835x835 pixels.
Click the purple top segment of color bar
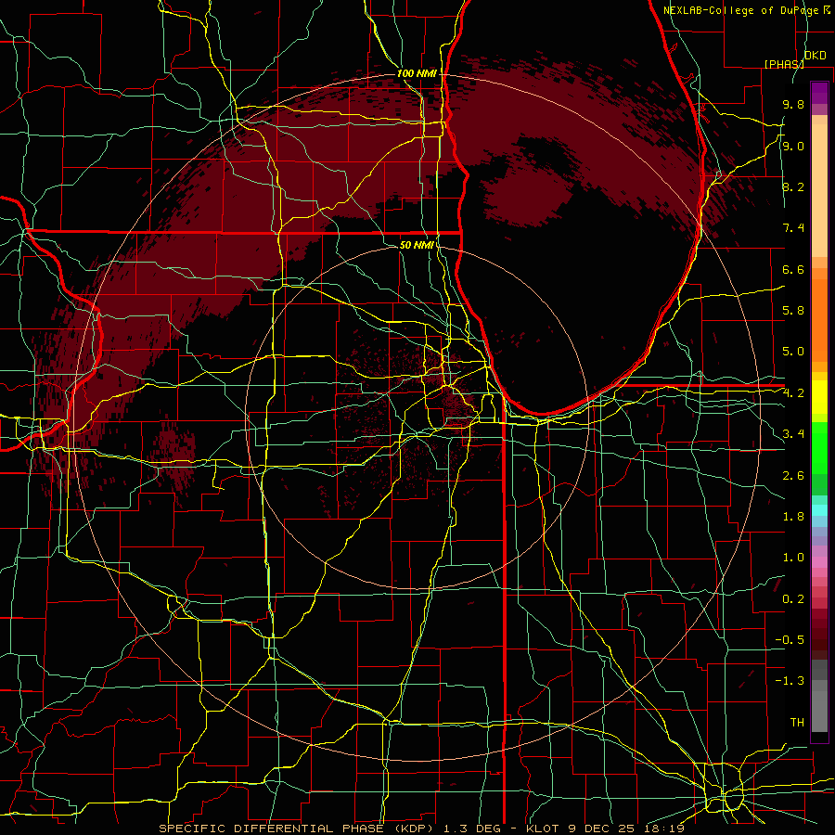tap(819, 93)
